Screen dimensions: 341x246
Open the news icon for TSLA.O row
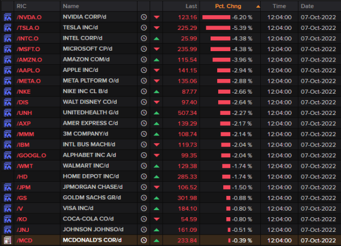tap(8, 28)
